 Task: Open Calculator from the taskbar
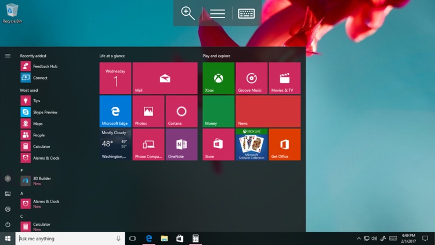point(195,239)
